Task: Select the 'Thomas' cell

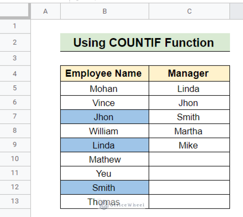Action: 105,201
